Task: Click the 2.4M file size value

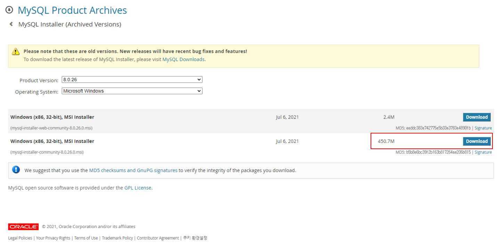Action: pos(389,117)
